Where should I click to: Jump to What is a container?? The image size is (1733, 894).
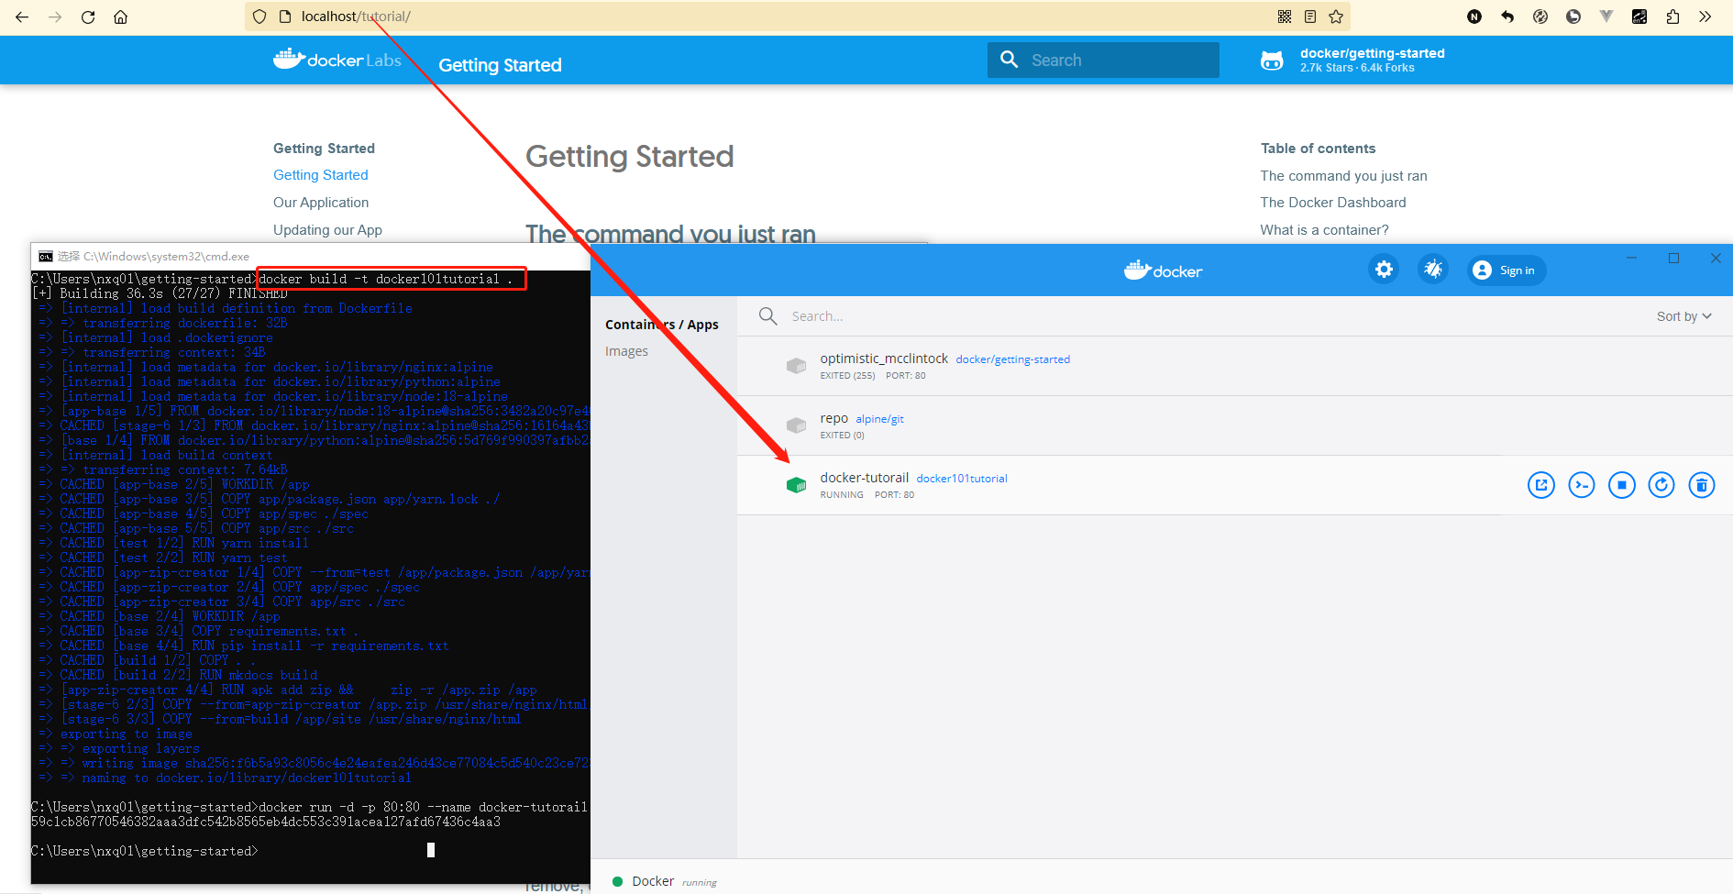[x=1324, y=230]
